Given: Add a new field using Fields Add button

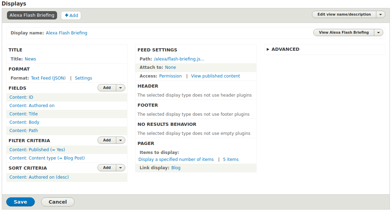Looking at the screenshot, I should [107, 88].
